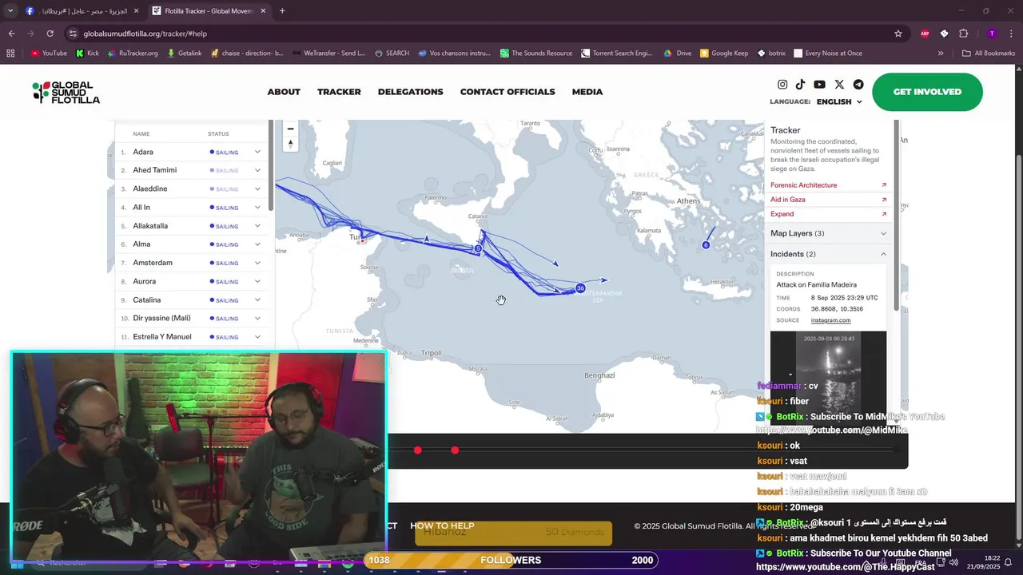Open the Drive bookmark
Image resolution: width=1023 pixels, height=575 pixels.
[x=677, y=54]
